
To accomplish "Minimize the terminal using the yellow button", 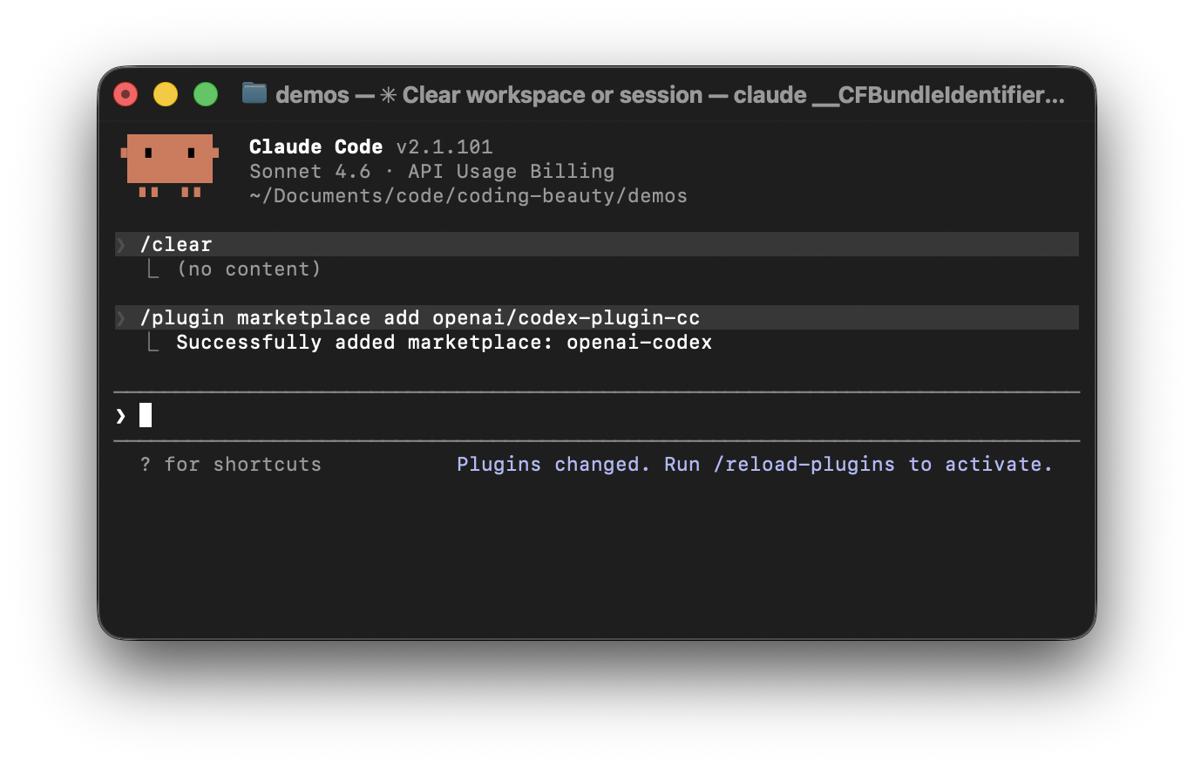I will [x=166, y=94].
